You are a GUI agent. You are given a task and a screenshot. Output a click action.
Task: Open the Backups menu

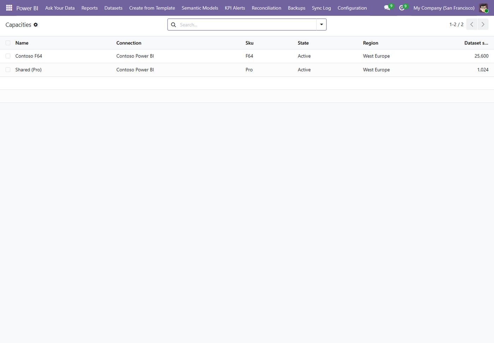[296, 8]
